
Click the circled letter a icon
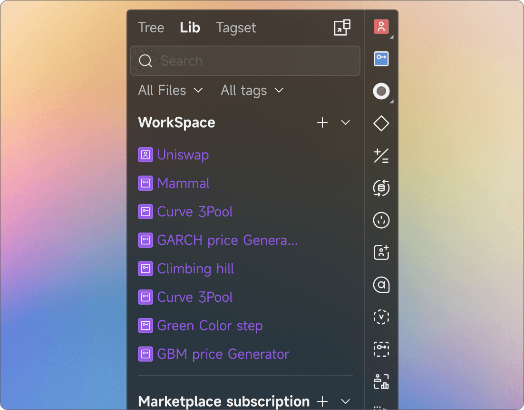381,285
